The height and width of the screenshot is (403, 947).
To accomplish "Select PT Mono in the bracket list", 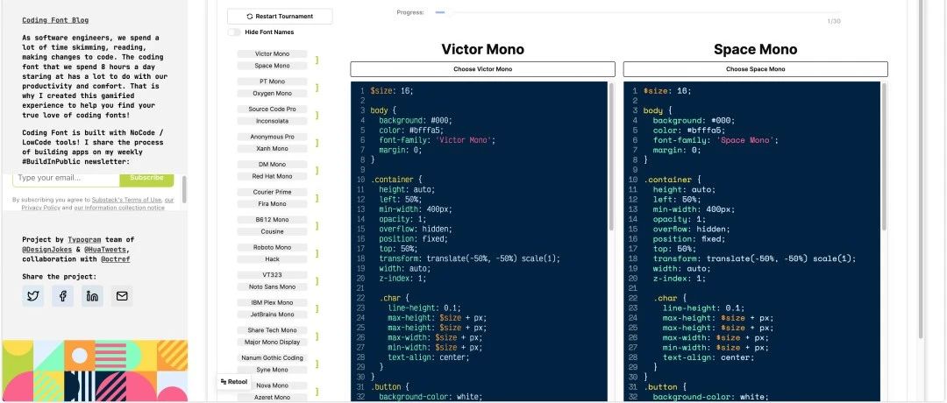I will 273,81.
